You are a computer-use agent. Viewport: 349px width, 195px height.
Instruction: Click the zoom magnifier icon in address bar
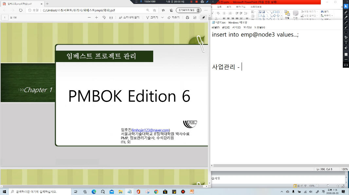[x=148, y=10]
